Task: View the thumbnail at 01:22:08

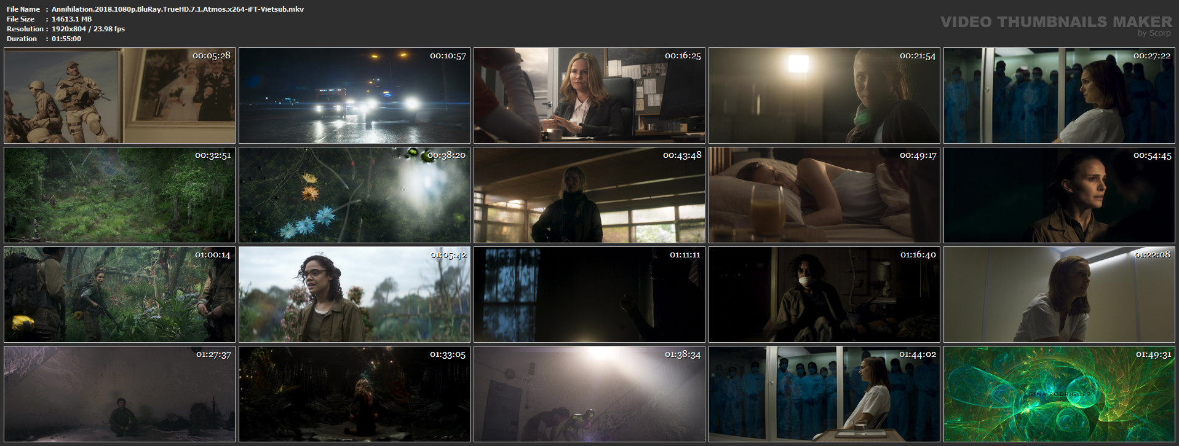Action: pos(1059,294)
